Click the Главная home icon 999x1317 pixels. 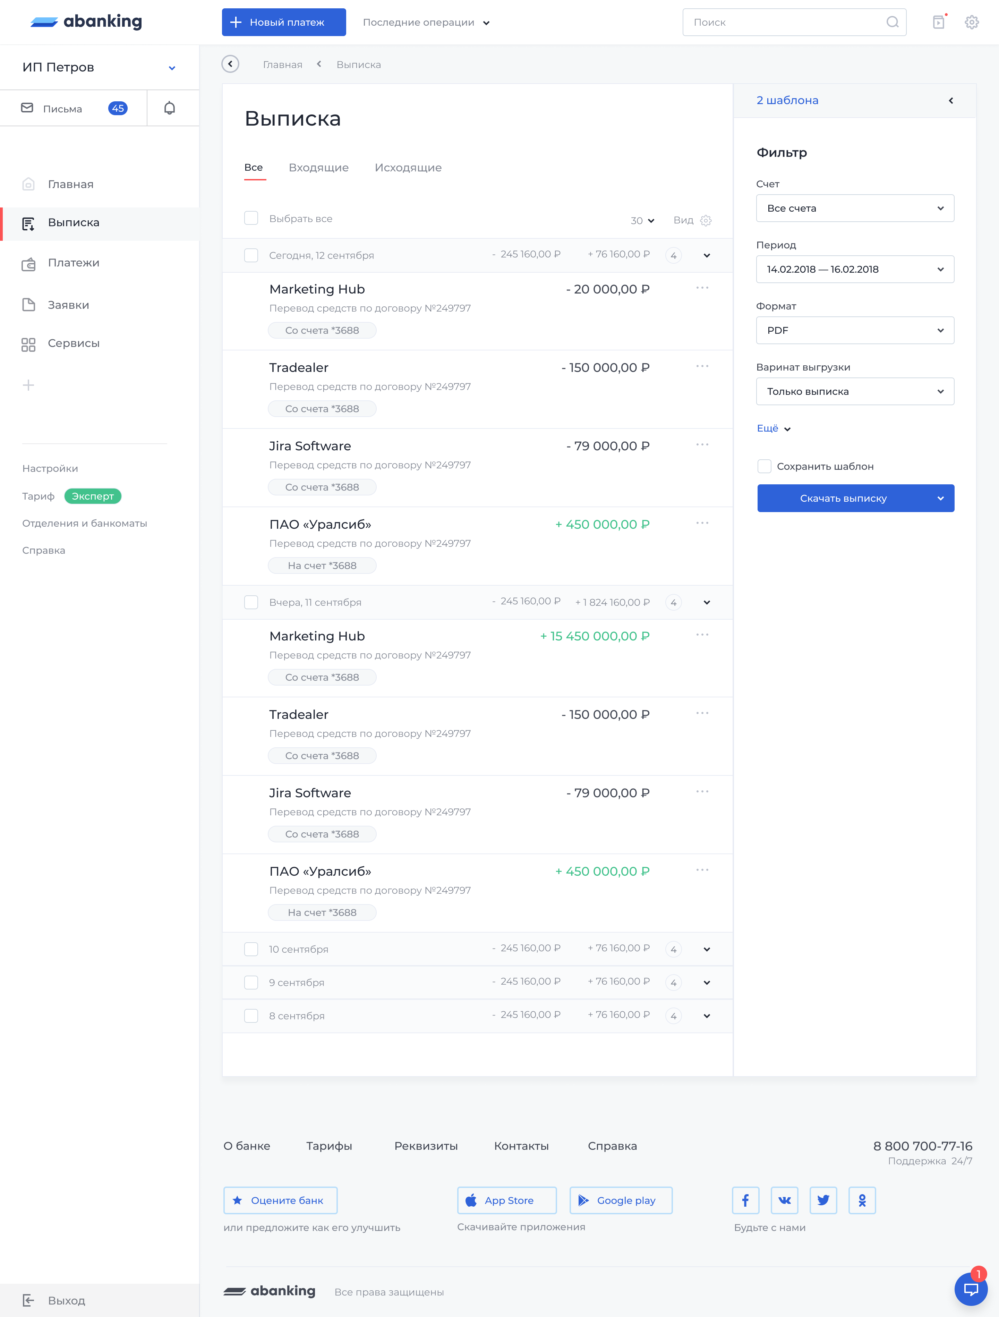(28, 184)
